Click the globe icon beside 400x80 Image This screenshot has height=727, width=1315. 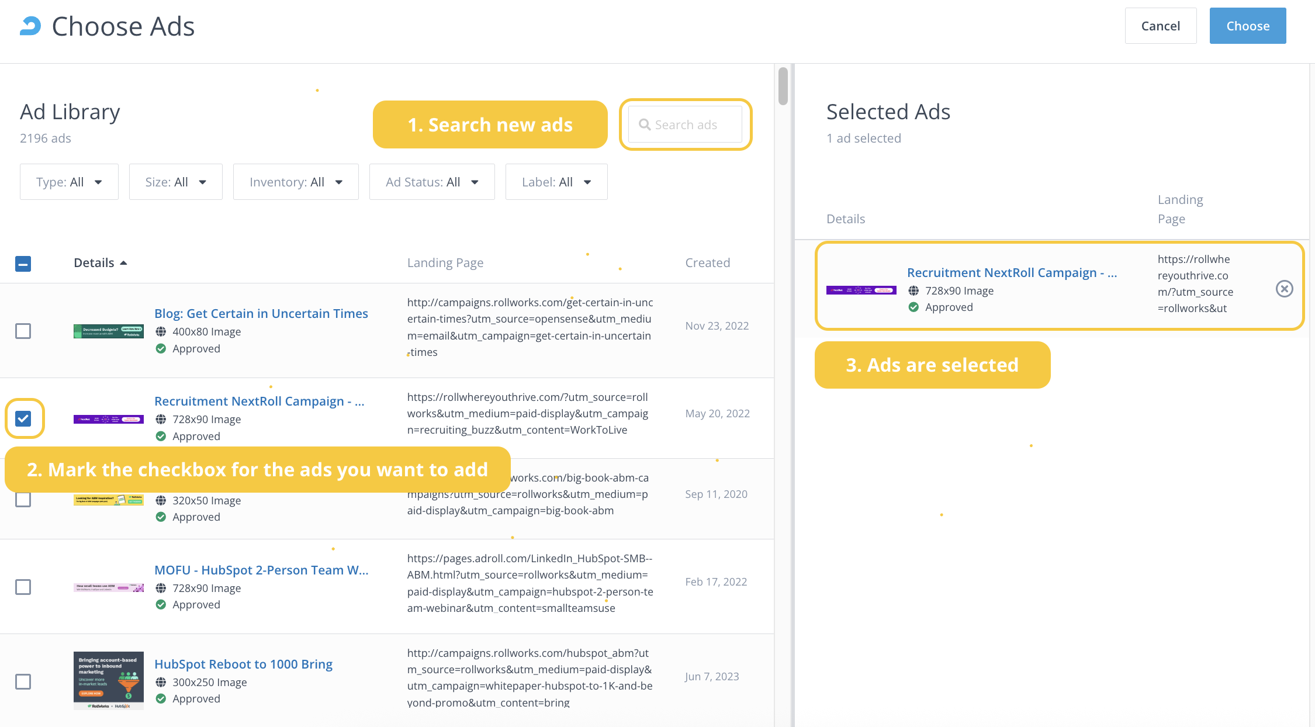(161, 332)
